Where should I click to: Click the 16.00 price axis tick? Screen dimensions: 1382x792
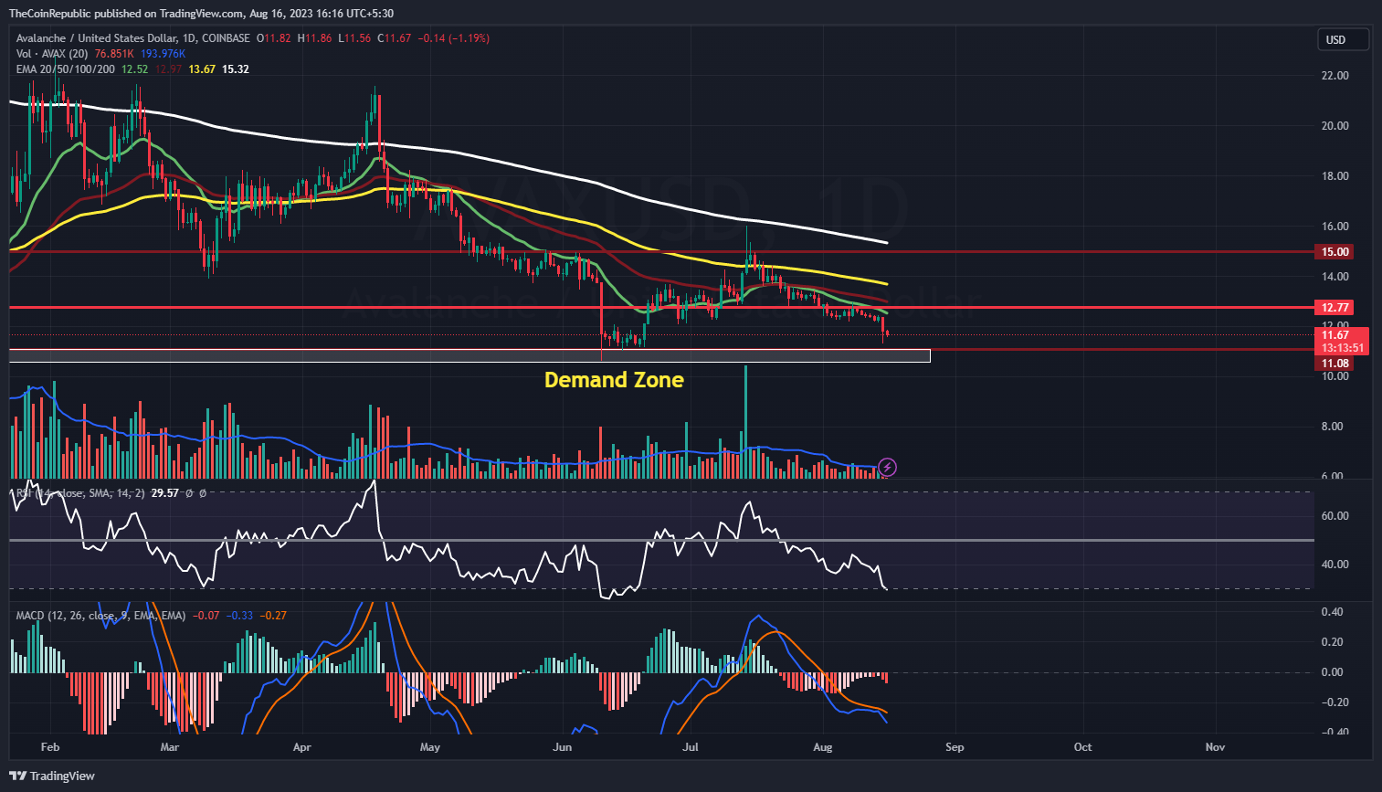tap(1335, 227)
